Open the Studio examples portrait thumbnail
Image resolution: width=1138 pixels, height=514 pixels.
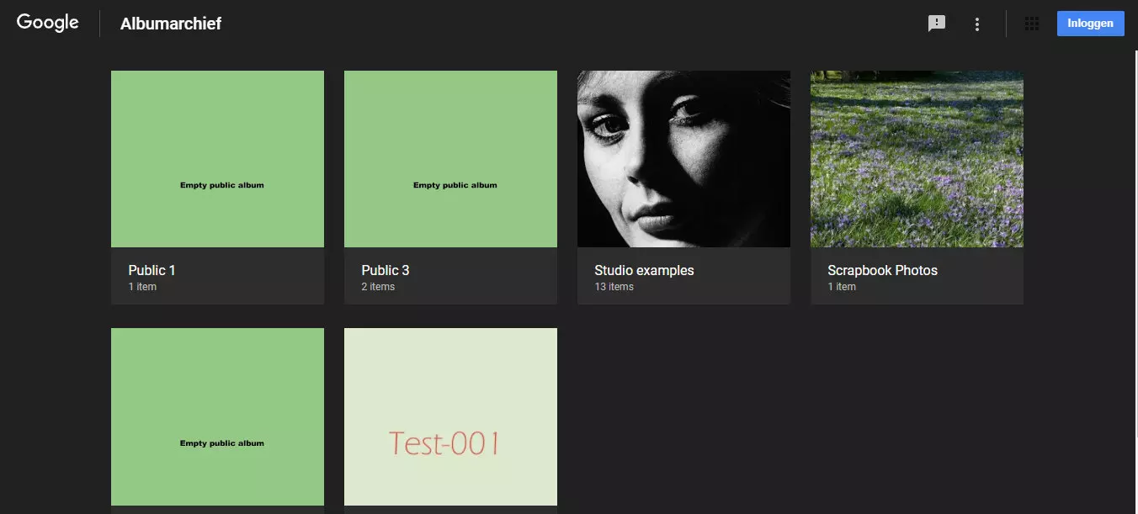pyautogui.click(x=683, y=159)
